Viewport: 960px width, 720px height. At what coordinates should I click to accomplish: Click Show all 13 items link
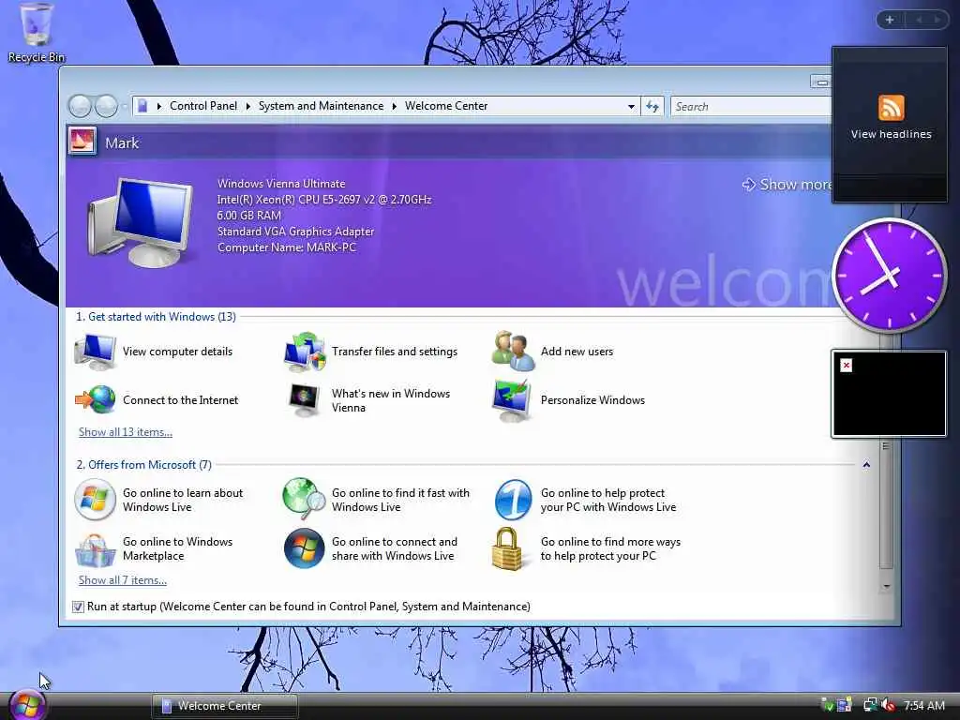click(x=126, y=432)
